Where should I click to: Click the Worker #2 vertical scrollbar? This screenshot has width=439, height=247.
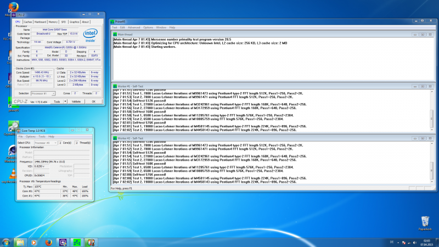click(432, 163)
